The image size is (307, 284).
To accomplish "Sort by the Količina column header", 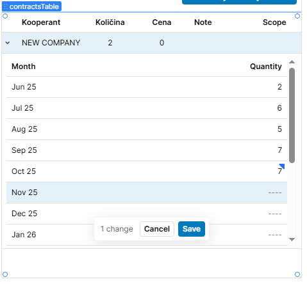I will (110, 22).
